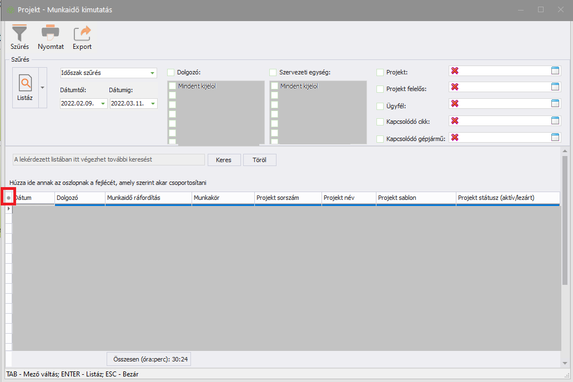Click the Export arrow icon
This screenshot has height=382, width=573.
pos(82,33)
